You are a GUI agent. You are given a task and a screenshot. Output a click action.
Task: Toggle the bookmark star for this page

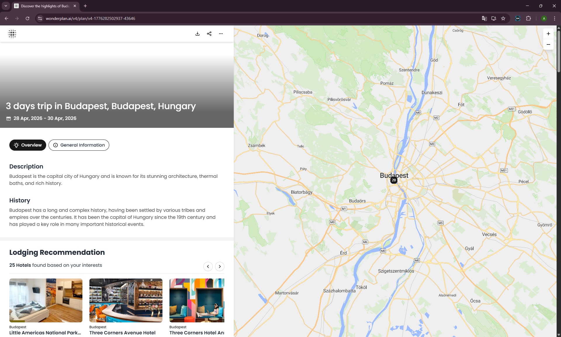503,18
